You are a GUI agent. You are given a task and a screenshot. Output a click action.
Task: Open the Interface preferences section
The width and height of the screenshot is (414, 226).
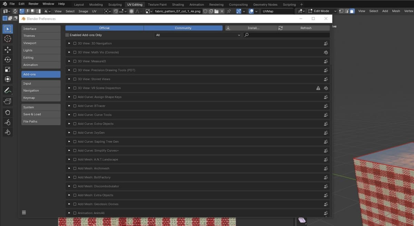[41, 29]
